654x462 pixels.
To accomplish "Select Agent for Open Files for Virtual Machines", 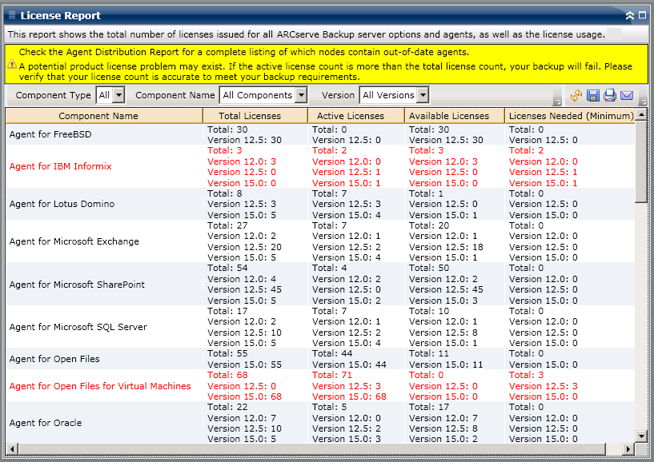I will pyautogui.click(x=320, y=386).
